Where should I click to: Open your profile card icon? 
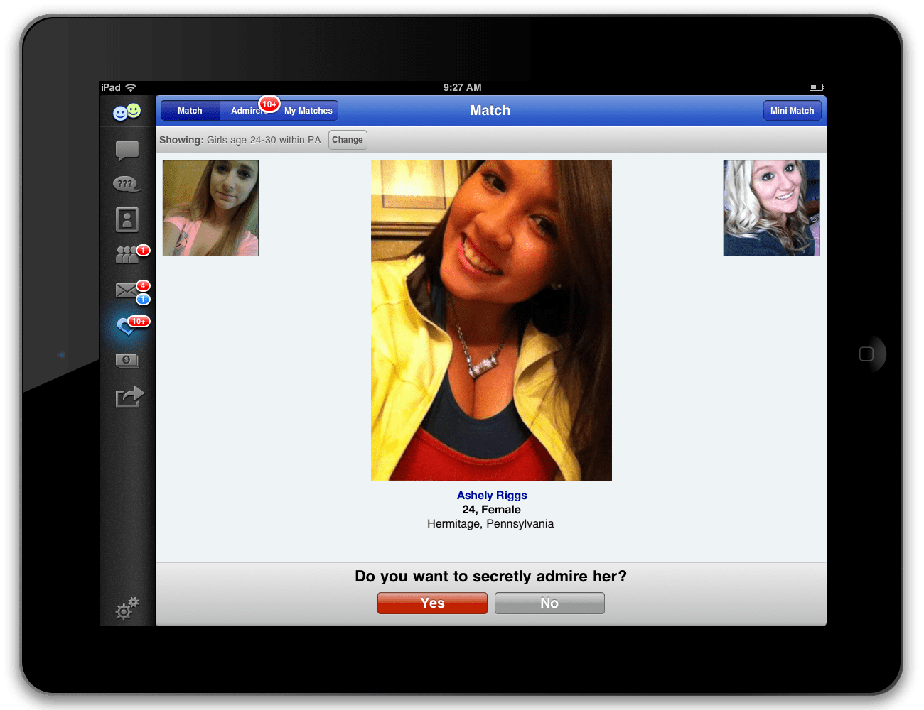pos(127,220)
